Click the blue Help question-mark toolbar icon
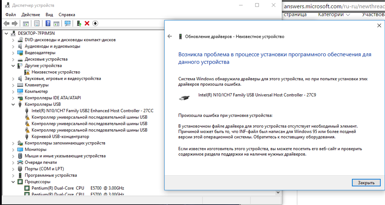Screen dimensions: 385x205 [48, 23]
